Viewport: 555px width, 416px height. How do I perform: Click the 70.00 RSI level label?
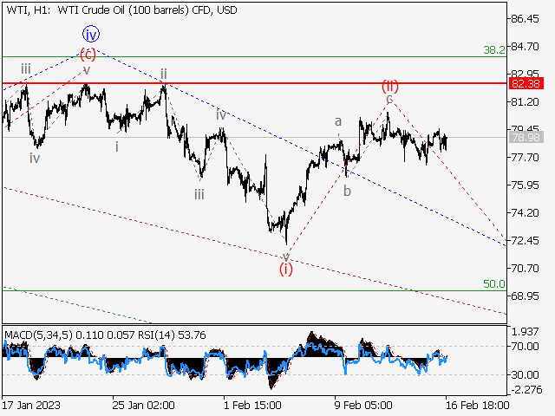pos(526,347)
